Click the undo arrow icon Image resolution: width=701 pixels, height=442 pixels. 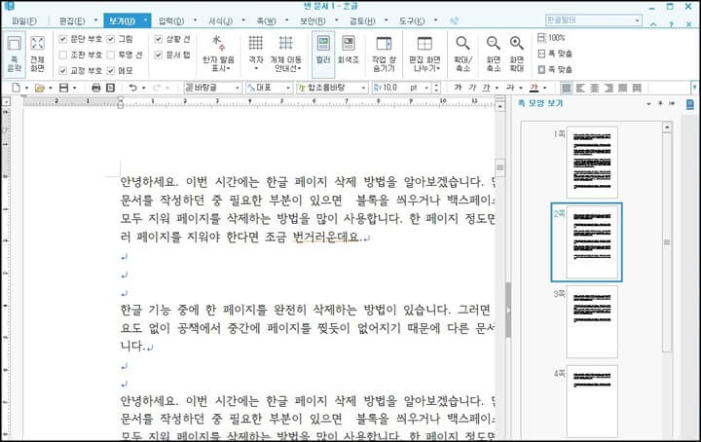[x=132, y=88]
